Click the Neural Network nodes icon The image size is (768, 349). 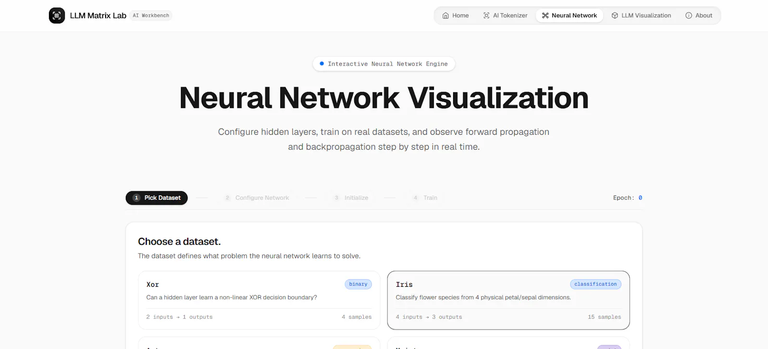545,15
